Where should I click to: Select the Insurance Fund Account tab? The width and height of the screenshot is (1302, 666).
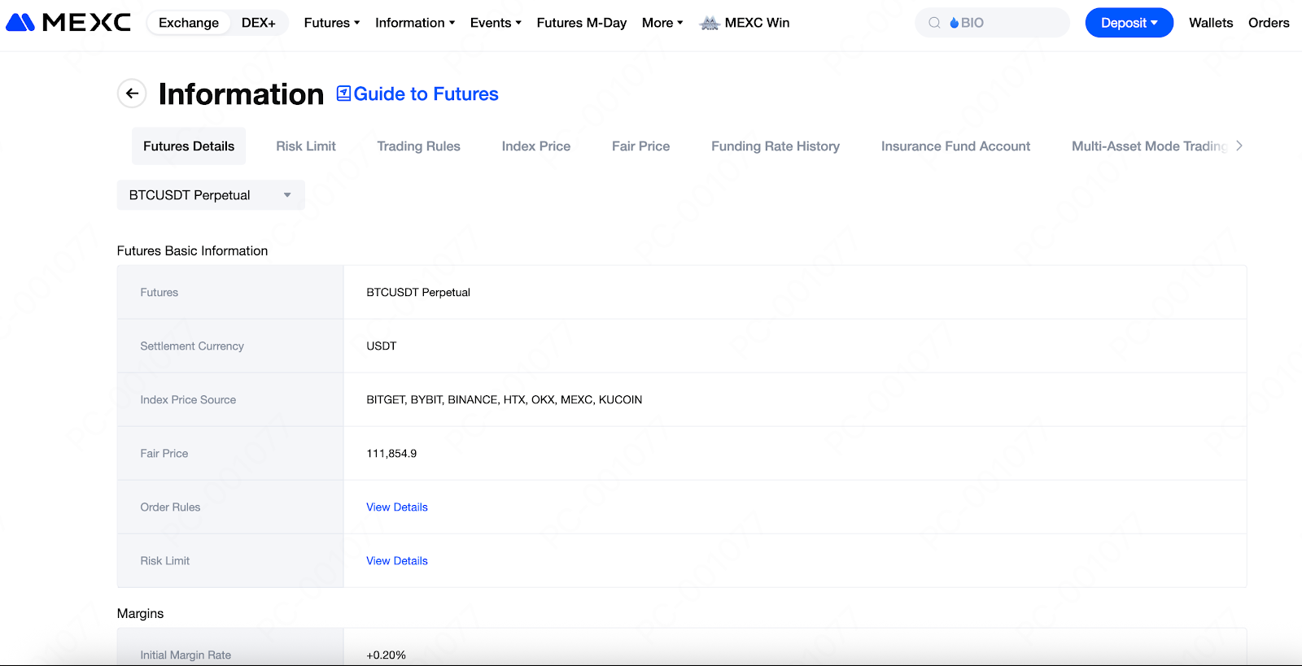(x=955, y=146)
